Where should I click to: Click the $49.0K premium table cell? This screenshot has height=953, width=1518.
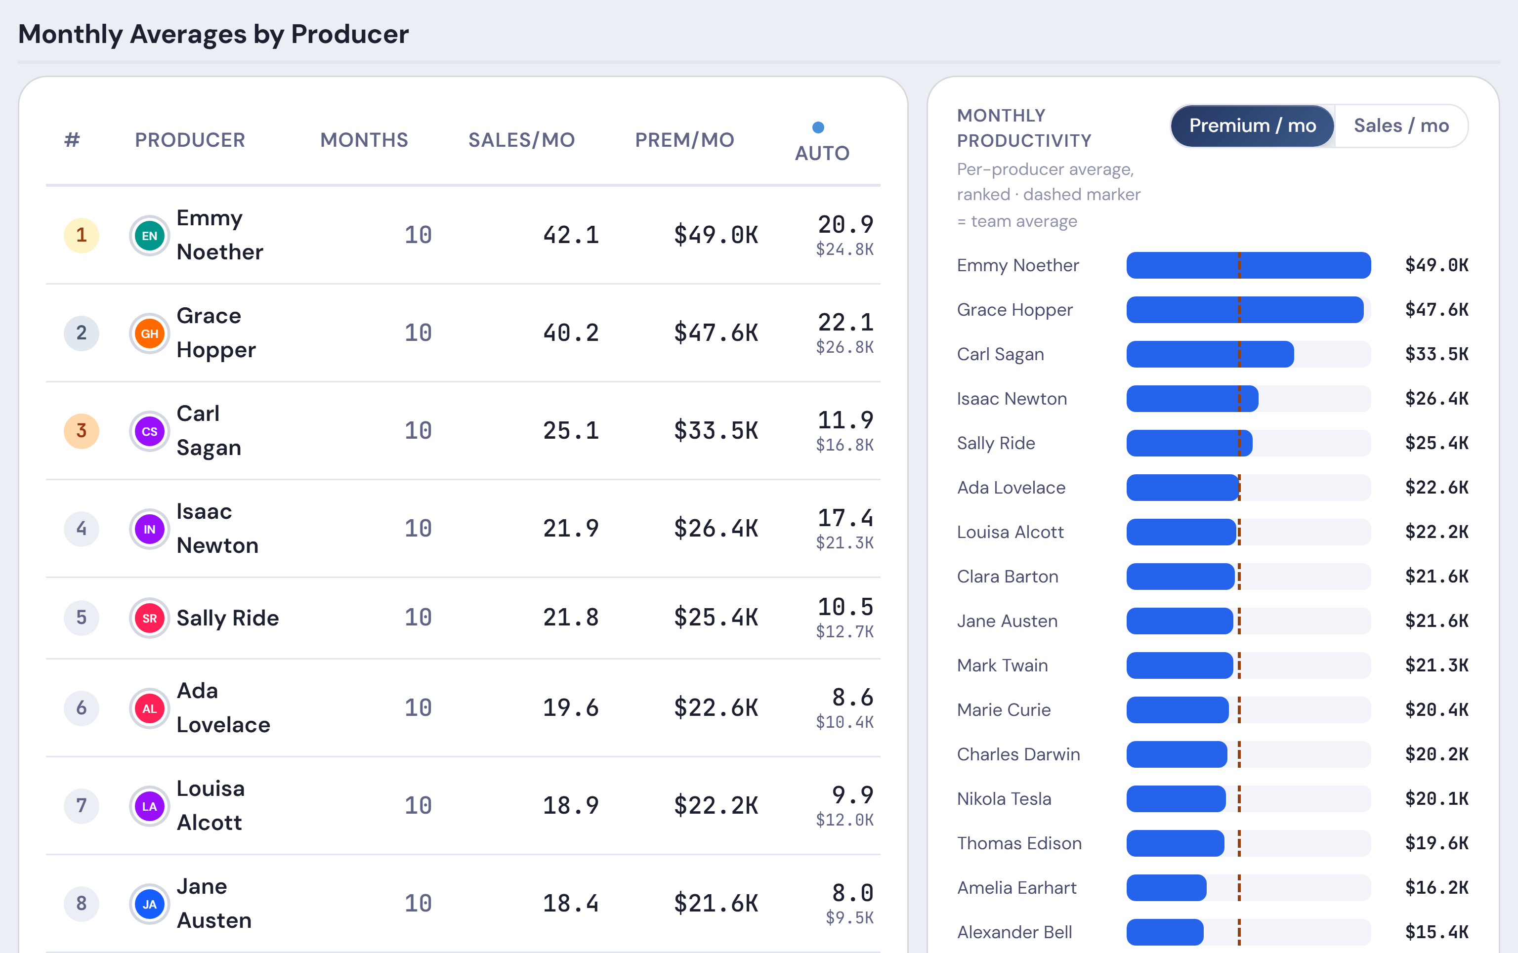tap(716, 235)
